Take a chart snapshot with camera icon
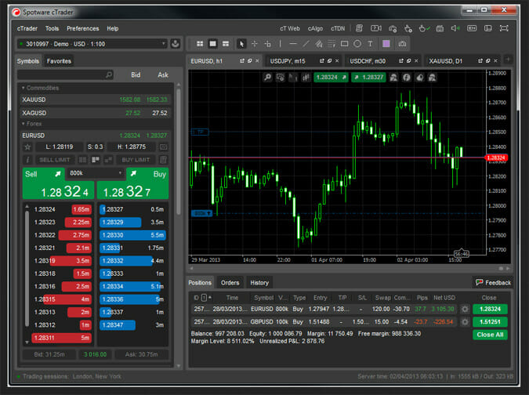Screen dimensions: 529x395 click(402, 44)
